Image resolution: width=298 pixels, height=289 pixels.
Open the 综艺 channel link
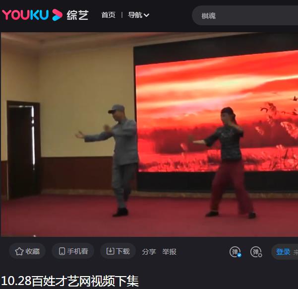(x=78, y=15)
